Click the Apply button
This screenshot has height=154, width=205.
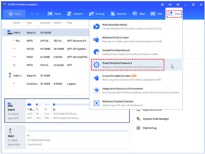[x=15, y=14]
